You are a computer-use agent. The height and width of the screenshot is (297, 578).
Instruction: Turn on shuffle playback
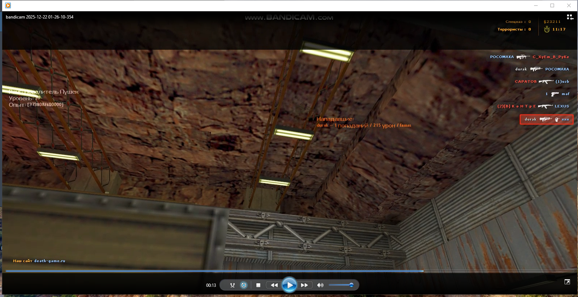coord(232,285)
